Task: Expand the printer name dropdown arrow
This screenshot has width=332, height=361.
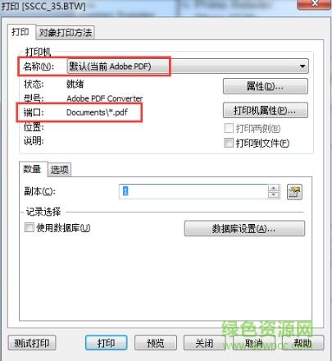Action: point(302,66)
